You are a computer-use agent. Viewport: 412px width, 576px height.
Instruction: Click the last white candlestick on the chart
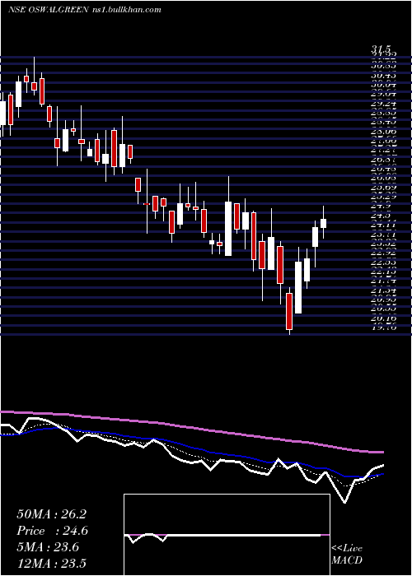point(323,223)
